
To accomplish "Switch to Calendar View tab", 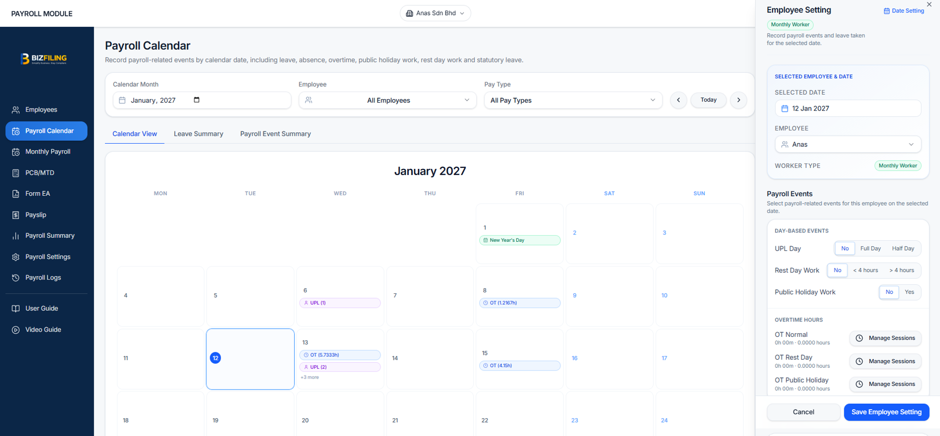I will tap(135, 134).
